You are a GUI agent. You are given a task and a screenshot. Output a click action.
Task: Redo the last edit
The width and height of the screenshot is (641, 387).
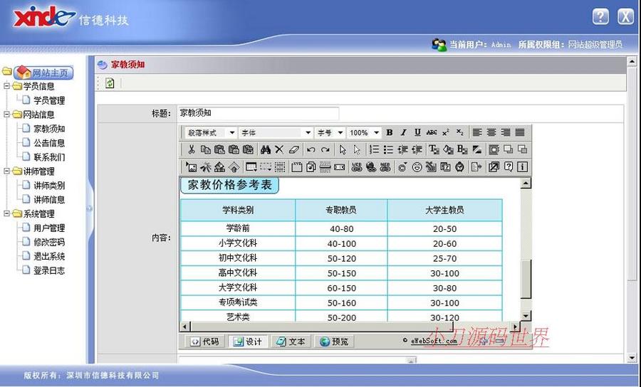[x=325, y=150]
